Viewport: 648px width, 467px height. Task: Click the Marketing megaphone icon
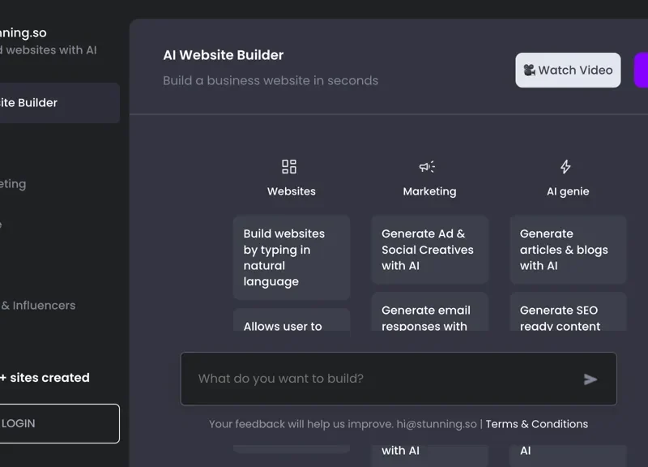[427, 166]
